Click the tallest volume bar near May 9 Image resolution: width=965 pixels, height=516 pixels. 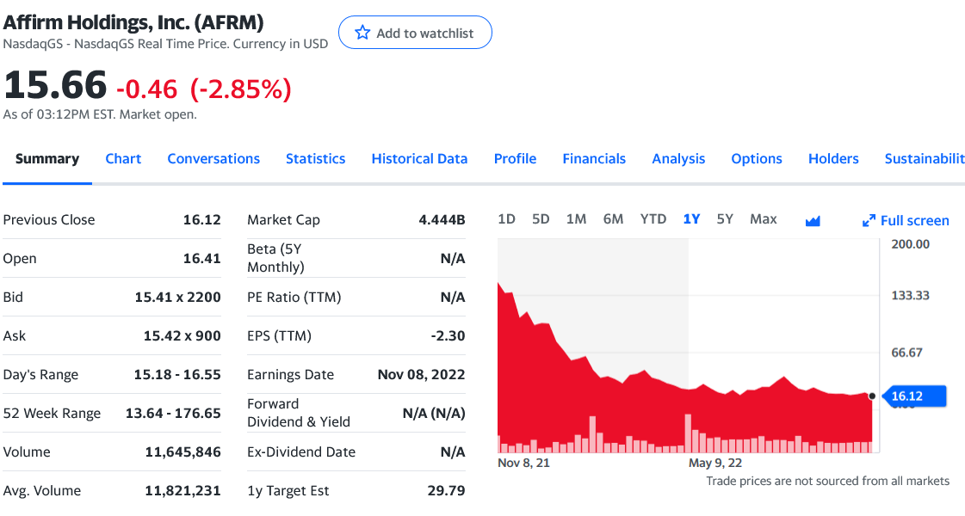(688, 433)
